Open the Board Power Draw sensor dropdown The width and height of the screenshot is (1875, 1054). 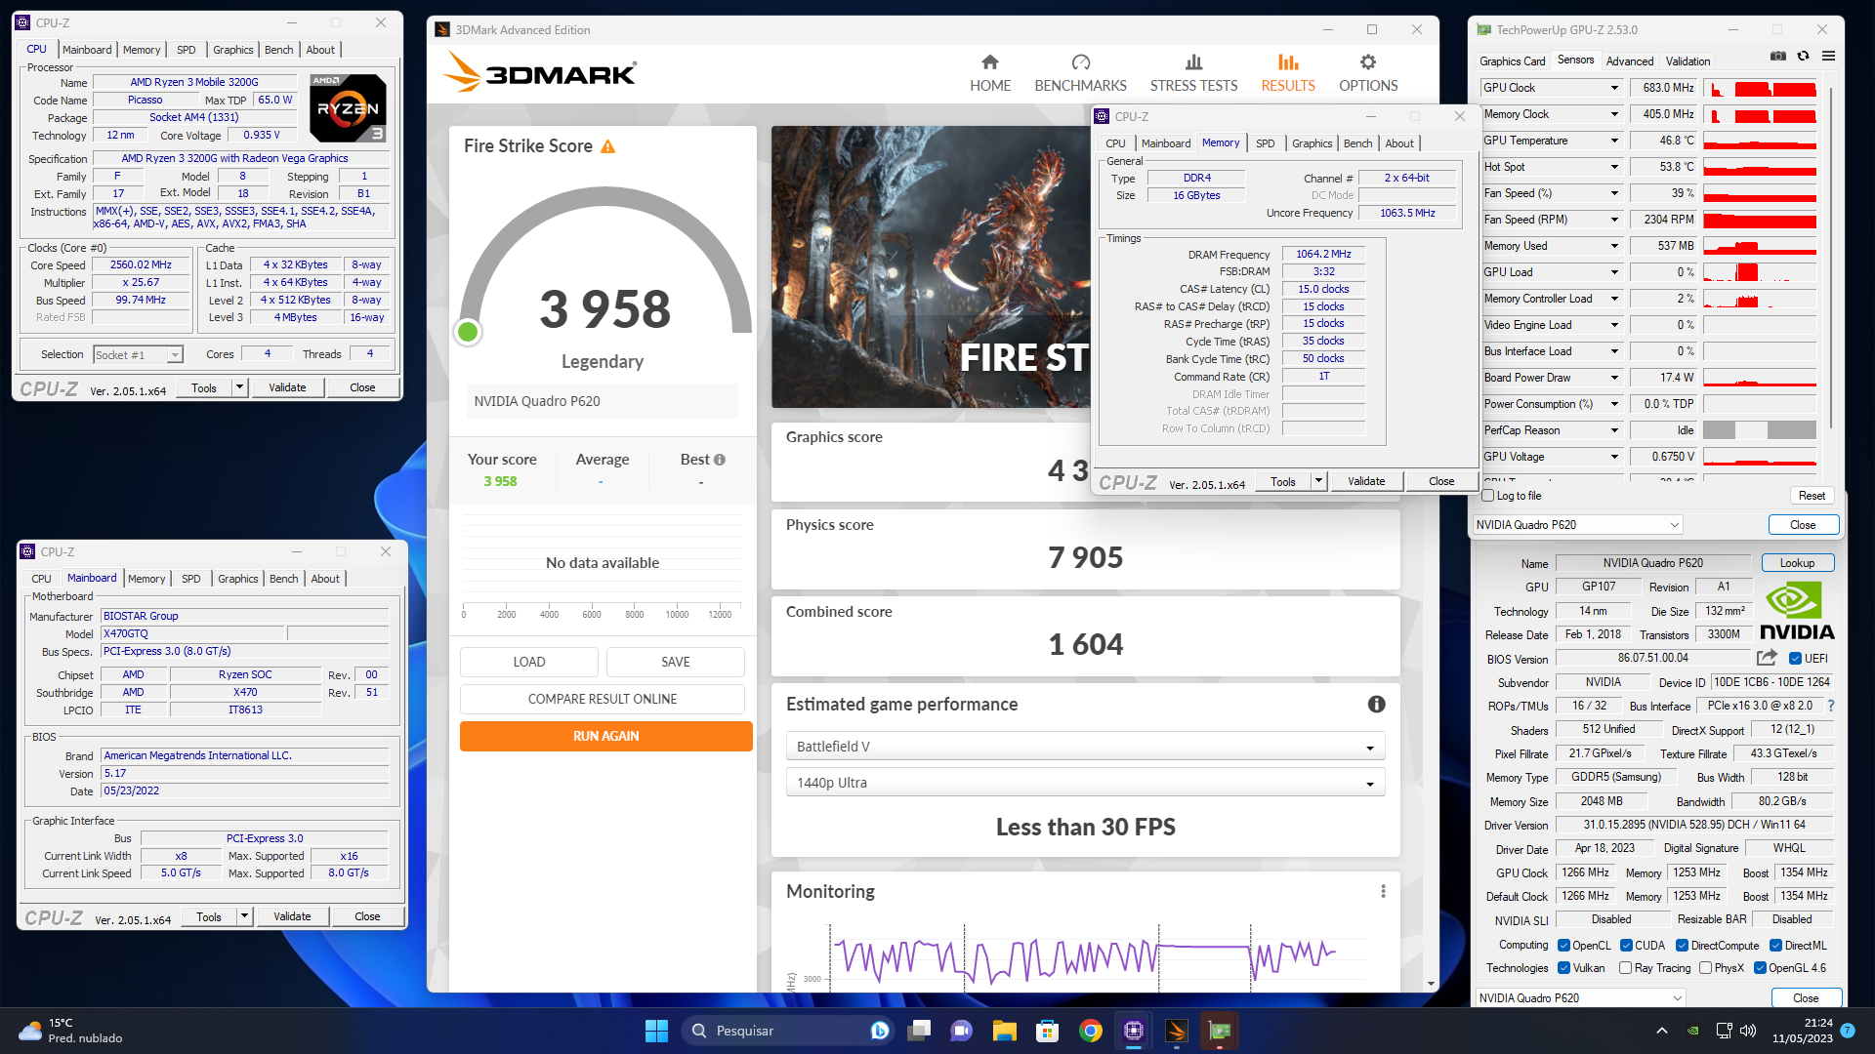click(x=1614, y=378)
